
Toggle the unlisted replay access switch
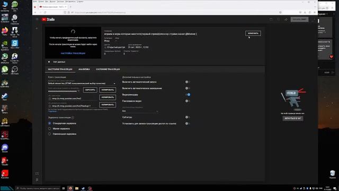(188, 124)
